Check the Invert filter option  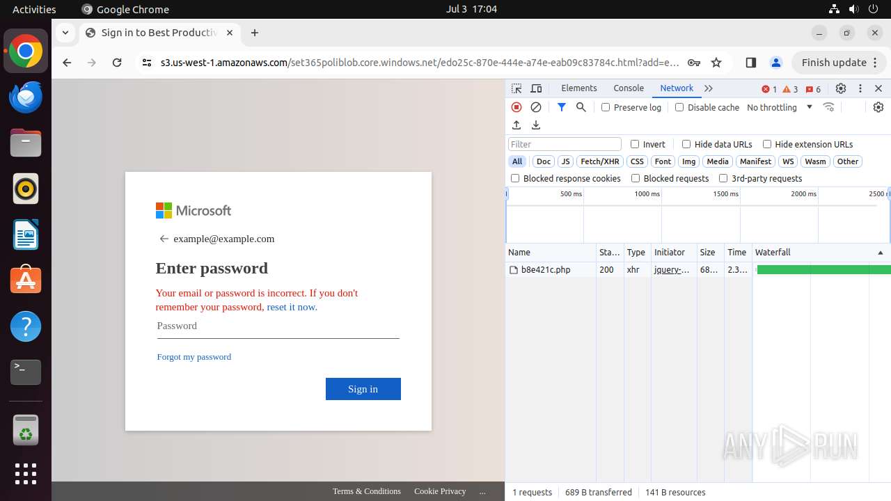click(635, 144)
